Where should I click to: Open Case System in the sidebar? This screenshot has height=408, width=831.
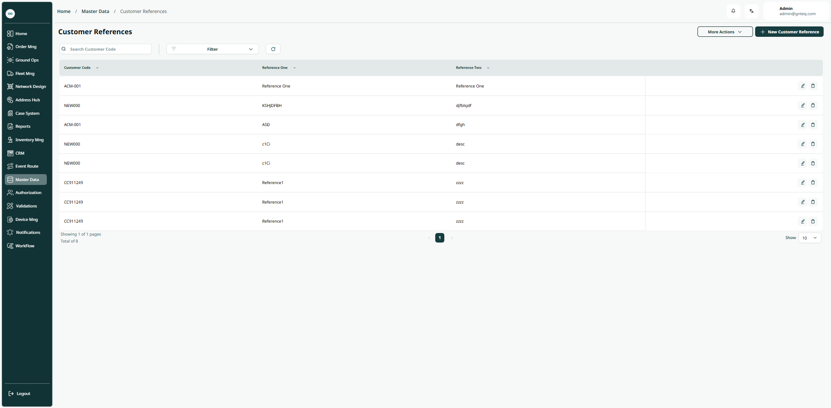[26, 113]
